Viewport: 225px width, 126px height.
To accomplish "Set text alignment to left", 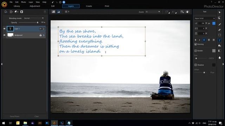I will pos(204,40).
